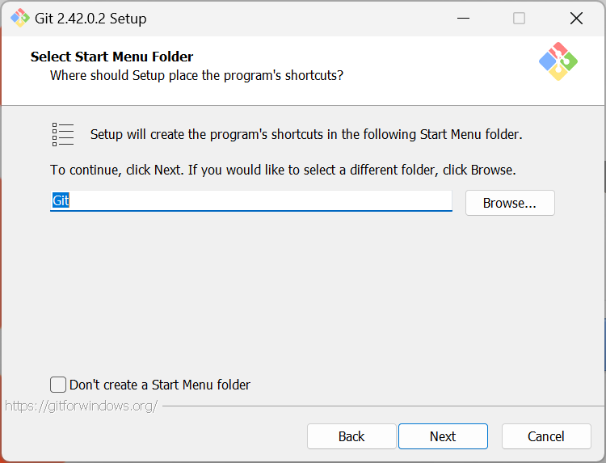Screen dimensions: 606x463
Task: Click the "Don't create a Start Menu folder" label text
Action: [160, 385]
